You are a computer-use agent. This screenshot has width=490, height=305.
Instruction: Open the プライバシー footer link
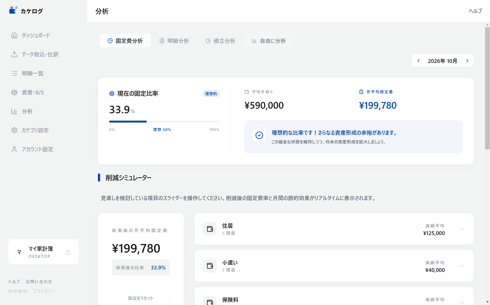(44, 291)
